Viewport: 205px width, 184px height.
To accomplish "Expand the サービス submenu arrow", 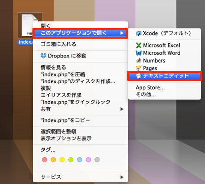I will [122, 177].
